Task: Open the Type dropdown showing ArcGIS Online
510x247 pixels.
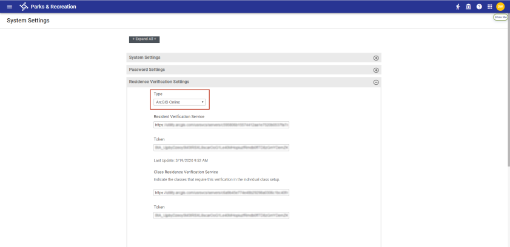Action: (x=180, y=102)
